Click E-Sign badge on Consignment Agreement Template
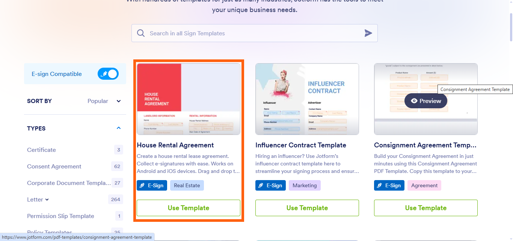Image resolution: width=513 pixels, height=241 pixels. [x=389, y=185]
